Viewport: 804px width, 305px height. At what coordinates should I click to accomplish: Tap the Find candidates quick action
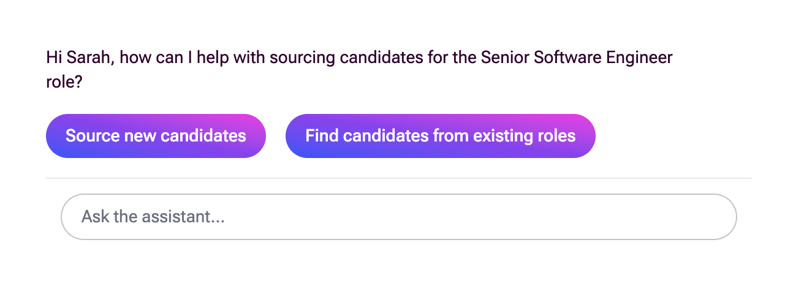coord(441,136)
